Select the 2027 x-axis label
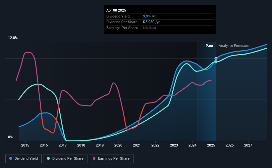This screenshot has width=272, height=168. coord(248,145)
